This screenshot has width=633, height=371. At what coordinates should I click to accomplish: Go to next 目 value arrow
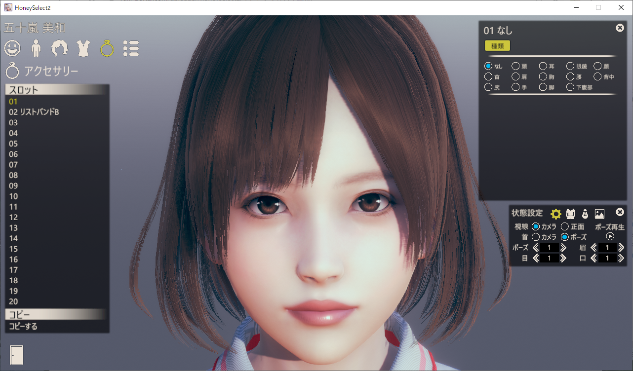click(563, 258)
